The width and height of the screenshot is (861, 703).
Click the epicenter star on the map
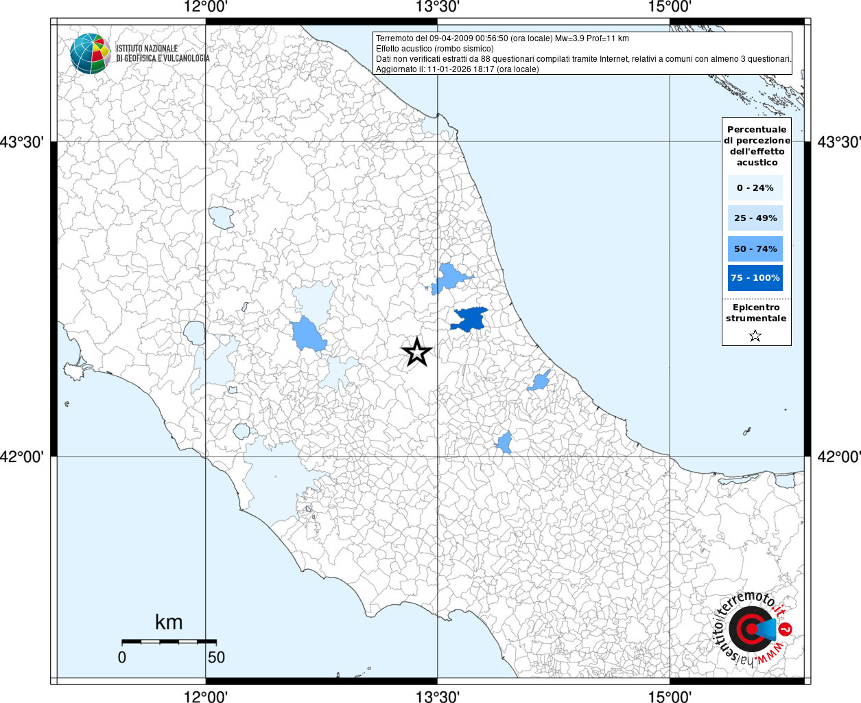coord(416,352)
